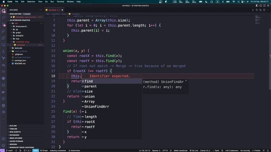Open the editor More Actions ellipsis
Screen dimensions: 271x152
click(x=268, y=10)
